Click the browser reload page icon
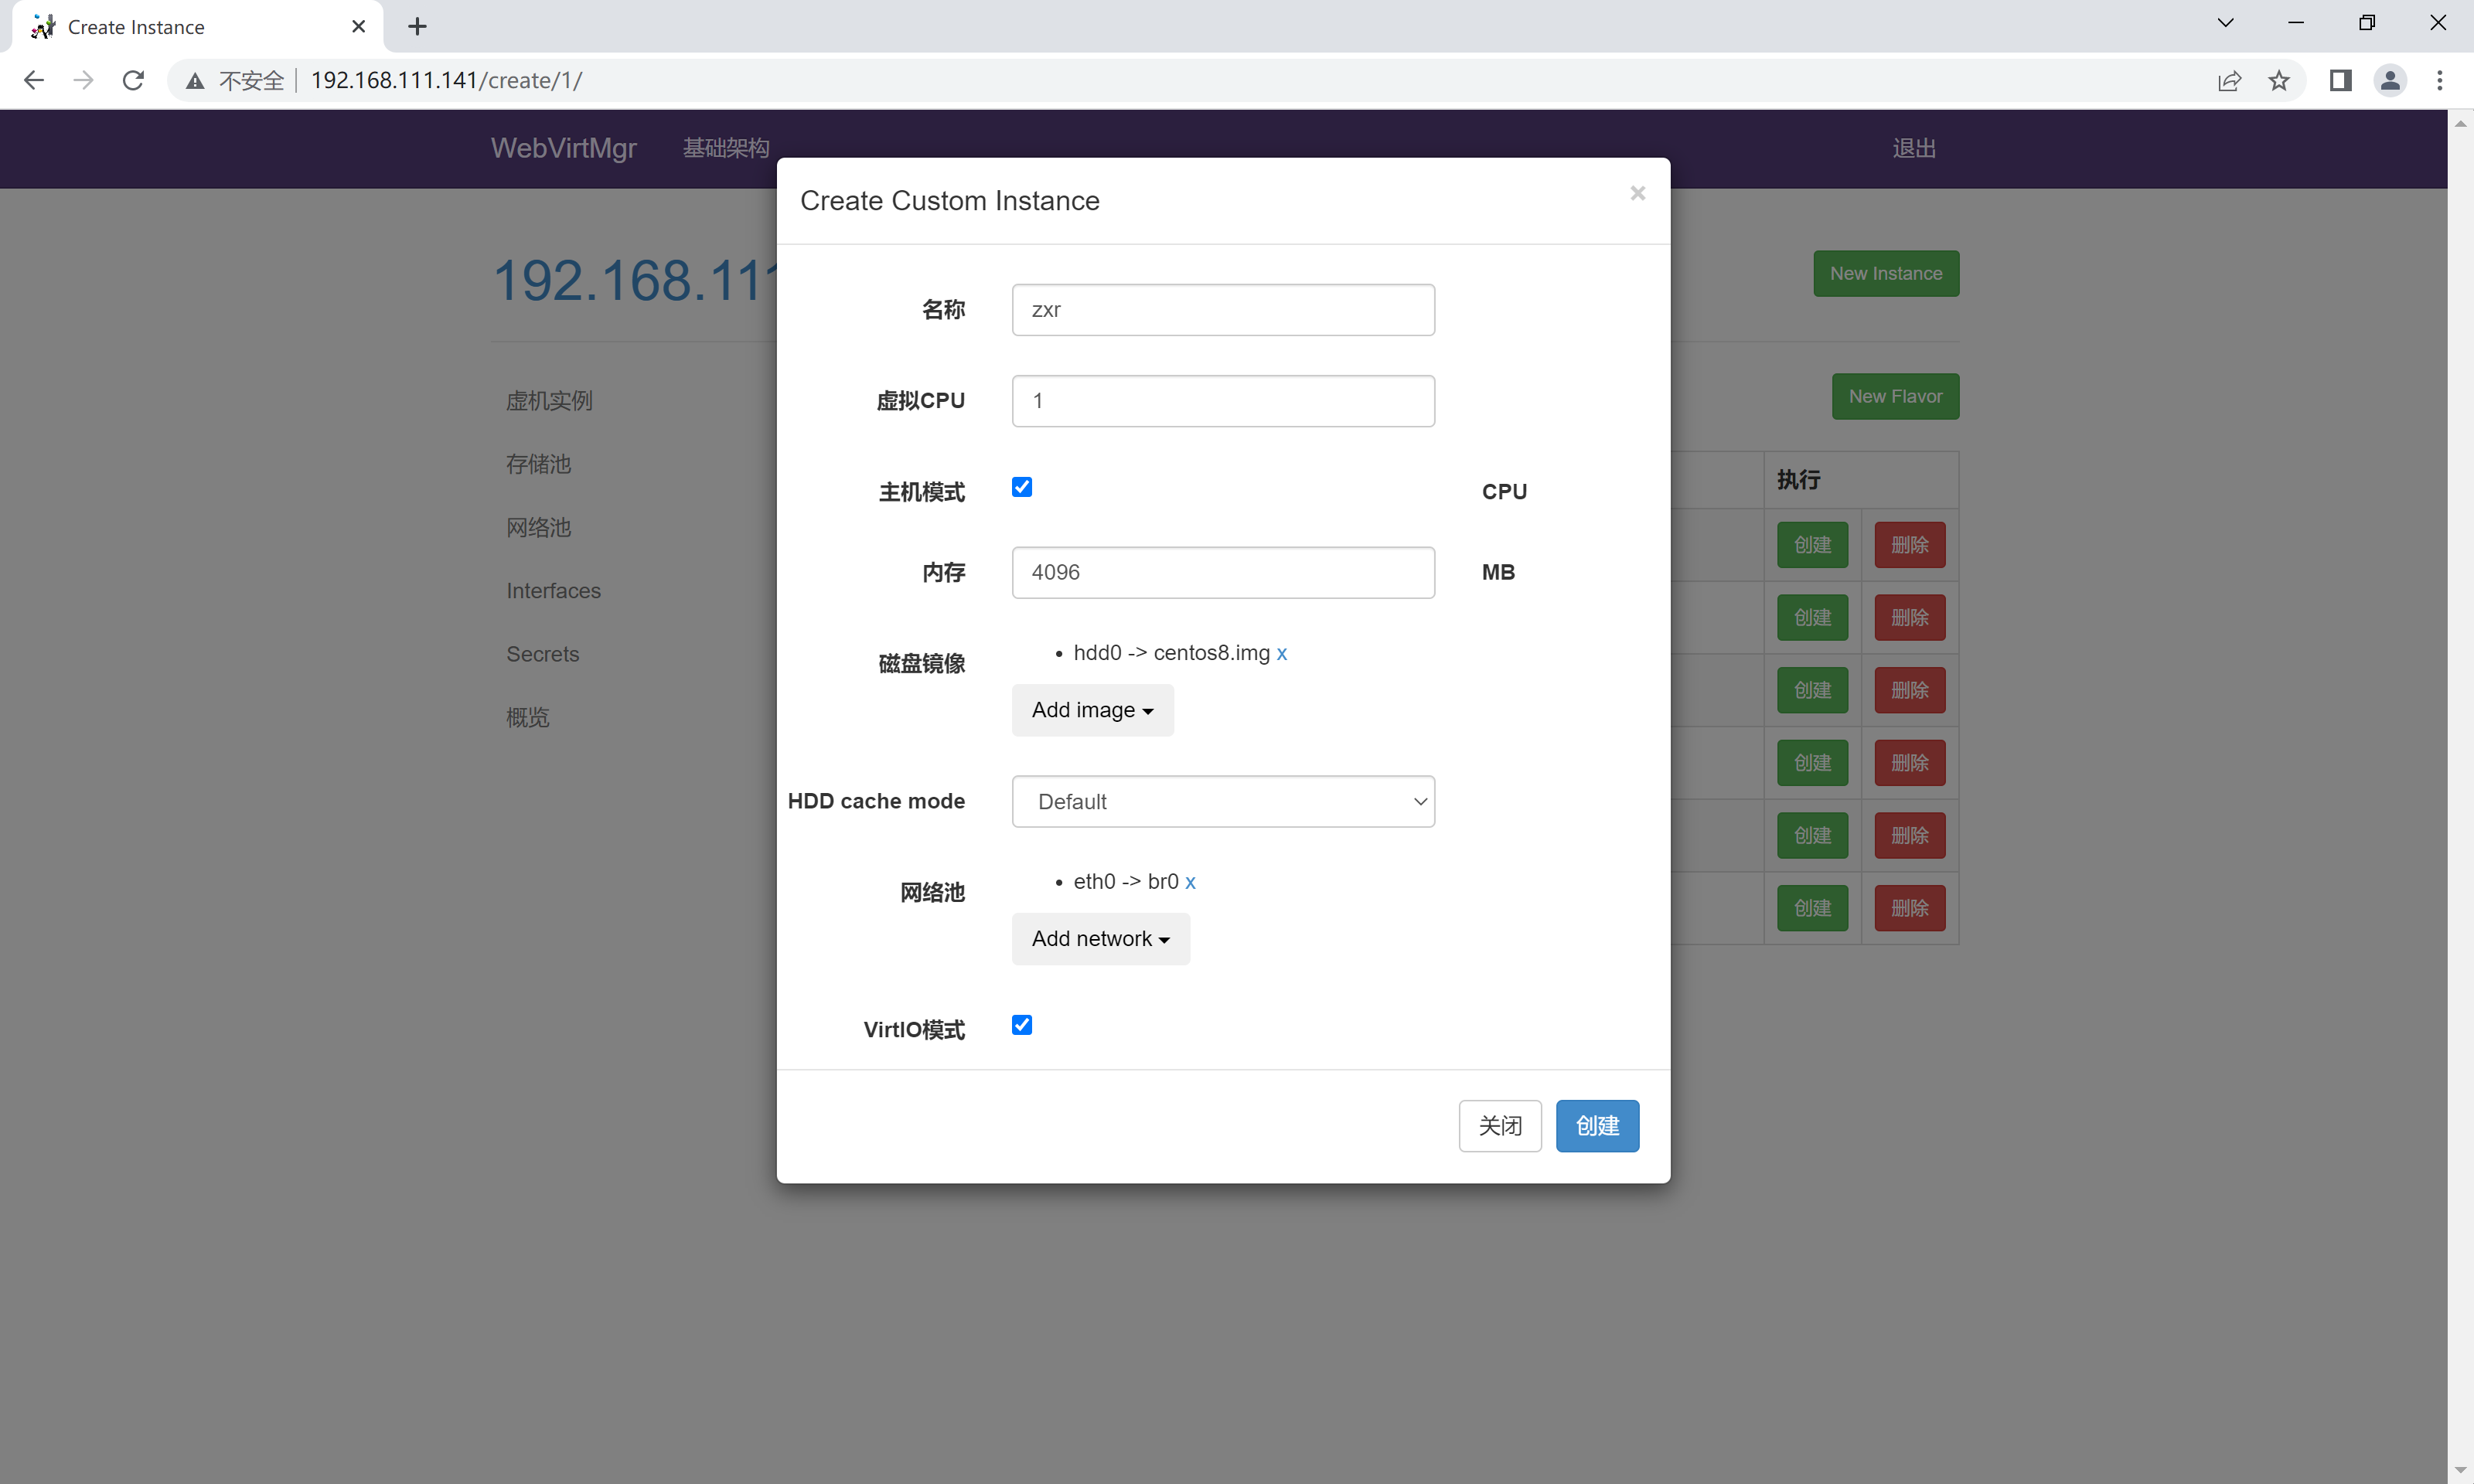This screenshot has width=2474, height=1484. click(x=133, y=80)
